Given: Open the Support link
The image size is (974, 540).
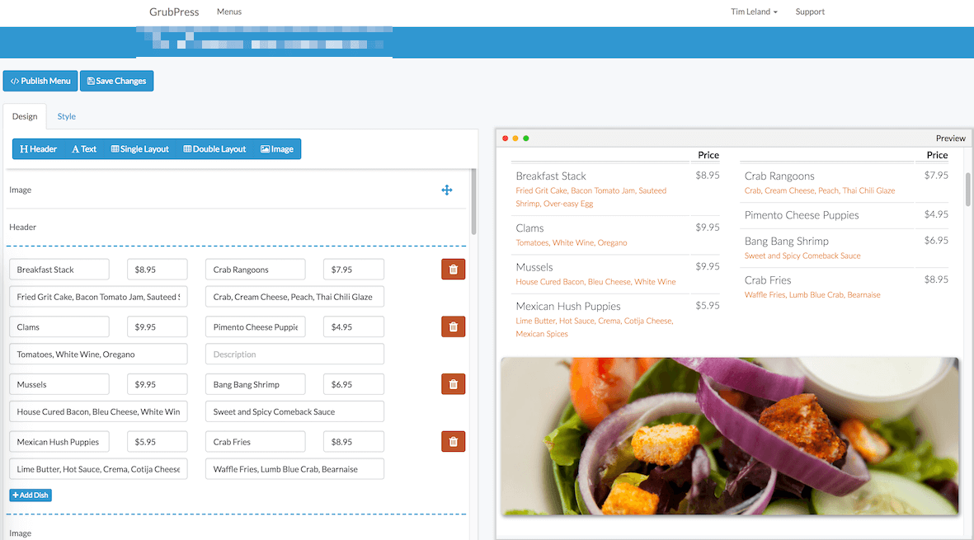Looking at the screenshot, I should coord(810,12).
